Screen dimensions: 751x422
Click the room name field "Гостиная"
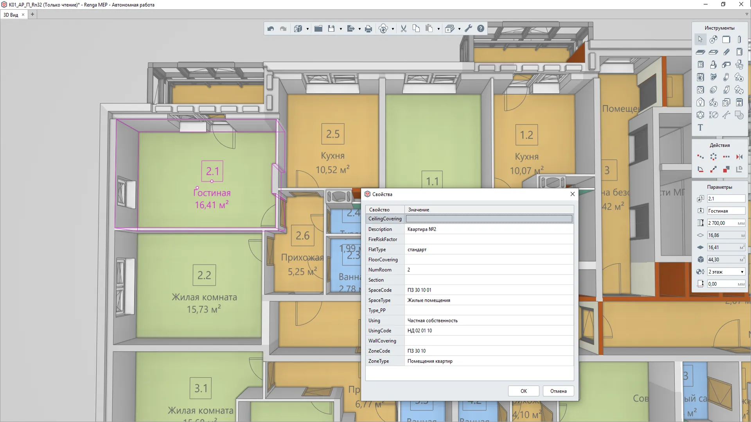click(x=726, y=211)
